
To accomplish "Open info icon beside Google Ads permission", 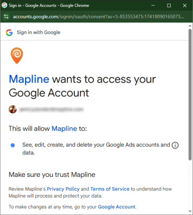I will [175, 145].
